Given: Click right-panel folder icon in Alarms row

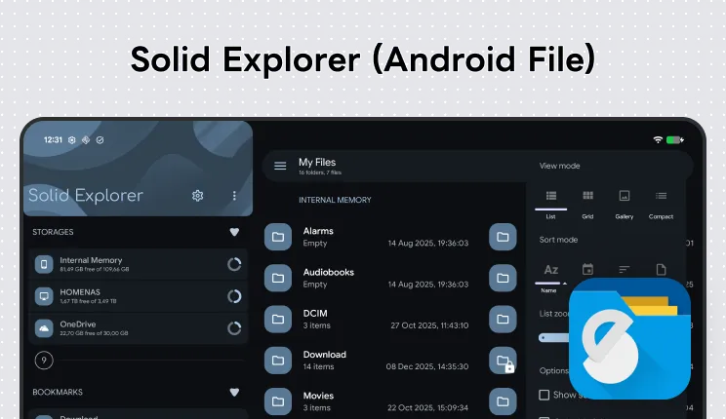Looking at the screenshot, I should 503,237.
